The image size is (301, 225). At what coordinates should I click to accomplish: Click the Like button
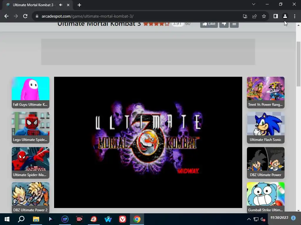[209, 25]
